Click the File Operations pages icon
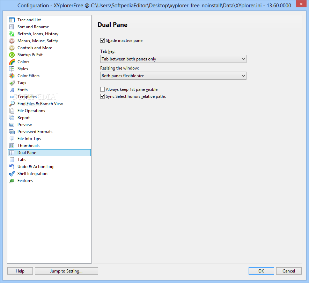Viewport: 309px width, 283px height. click(12, 111)
